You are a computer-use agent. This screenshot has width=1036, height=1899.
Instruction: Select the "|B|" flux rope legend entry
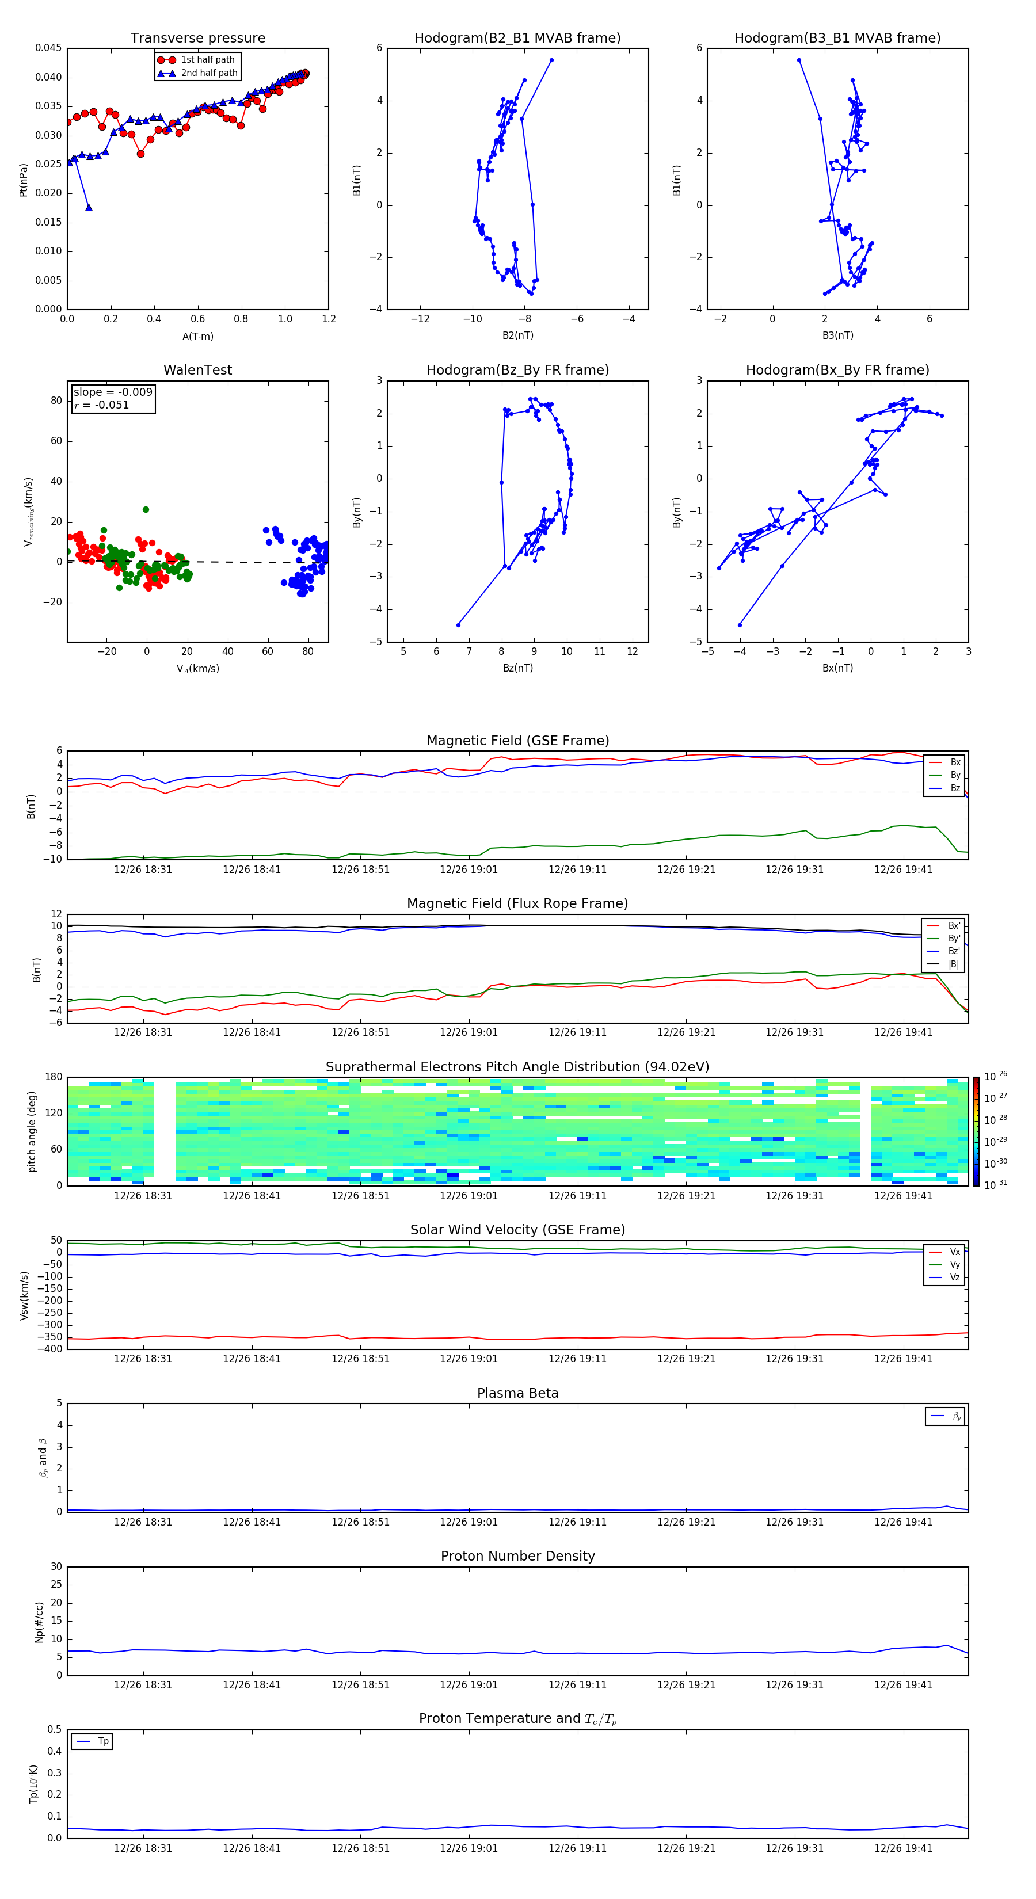point(944,964)
